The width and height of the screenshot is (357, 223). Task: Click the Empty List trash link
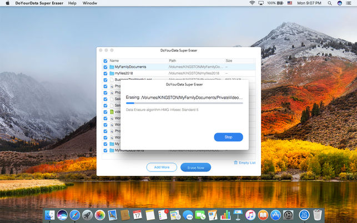245,163
